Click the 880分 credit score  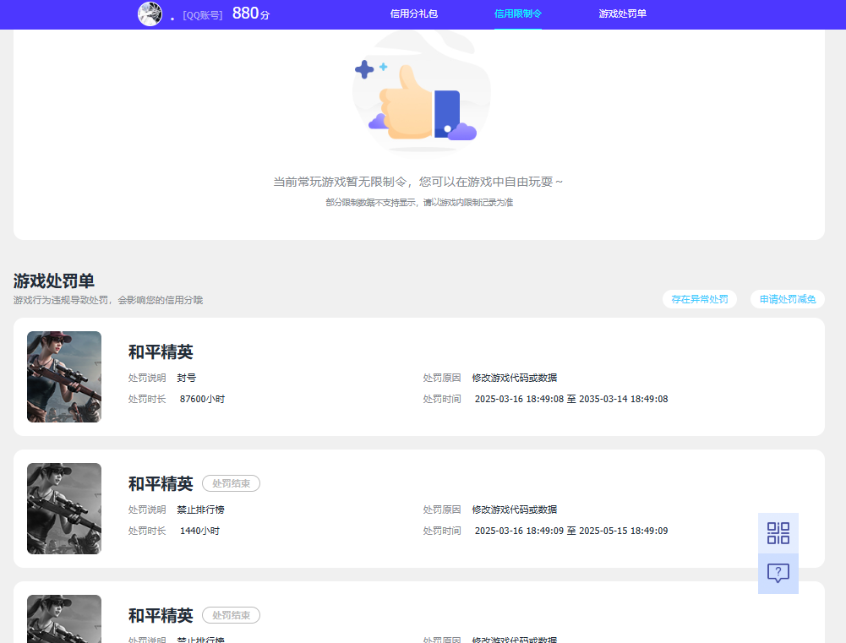(251, 14)
